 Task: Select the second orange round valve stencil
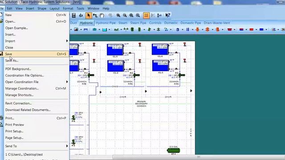208,29
